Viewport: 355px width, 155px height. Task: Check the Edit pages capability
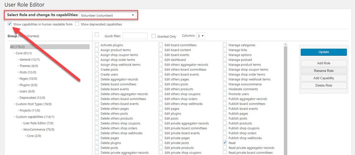pos(161,108)
